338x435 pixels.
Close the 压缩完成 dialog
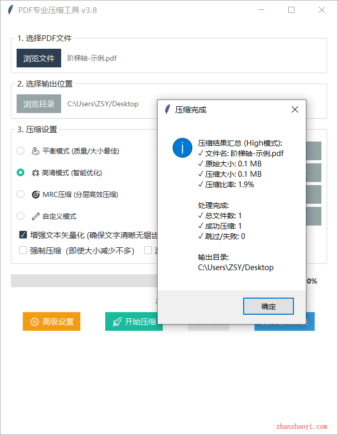(x=295, y=109)
